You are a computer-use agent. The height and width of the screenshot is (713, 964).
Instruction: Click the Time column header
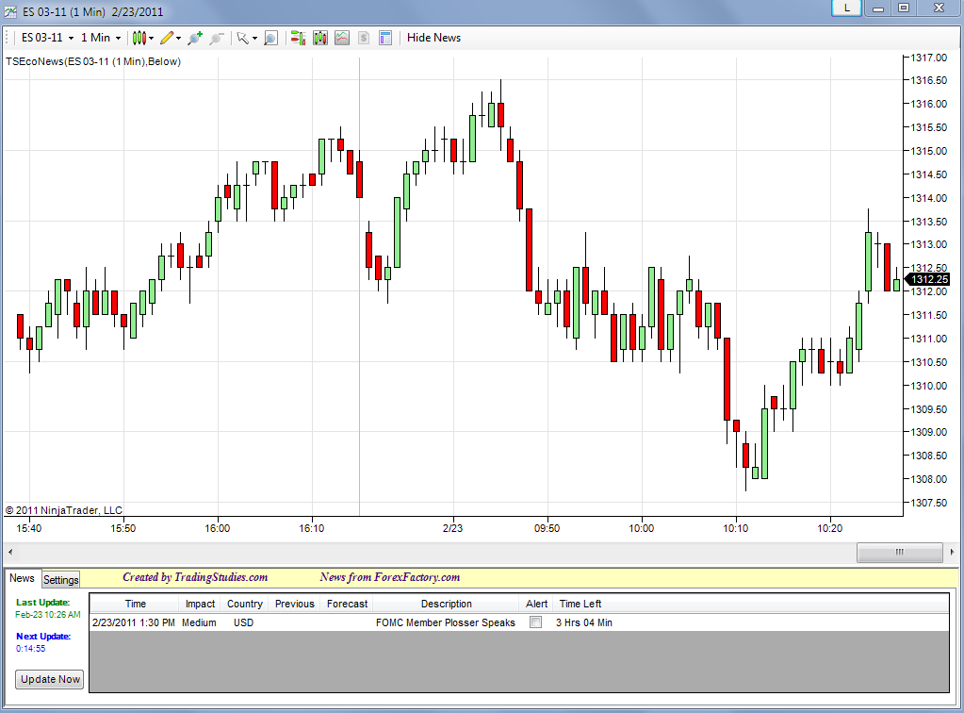[x=136, y=604]
